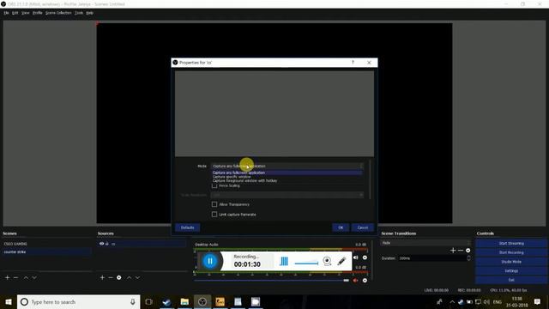Open Task View on the taskbar
This screenshot has width=549, height=309.
(148, 301)
